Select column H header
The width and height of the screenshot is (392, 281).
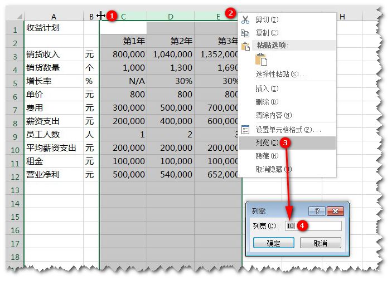[342, 17]
